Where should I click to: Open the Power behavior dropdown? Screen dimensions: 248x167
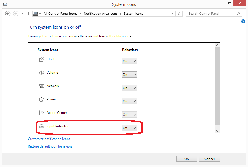[x=129, y=101]
